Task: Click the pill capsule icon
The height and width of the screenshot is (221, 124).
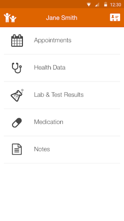Action: [17, 123]
